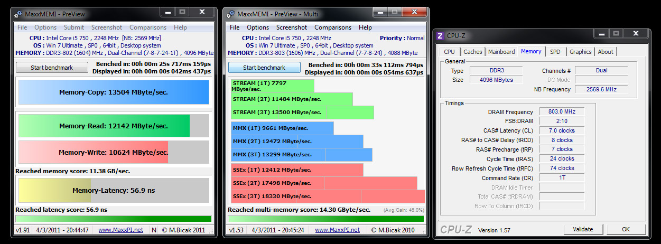
Task: Click the FSB:DRAM 2:10 field
Action: point(562,121)
